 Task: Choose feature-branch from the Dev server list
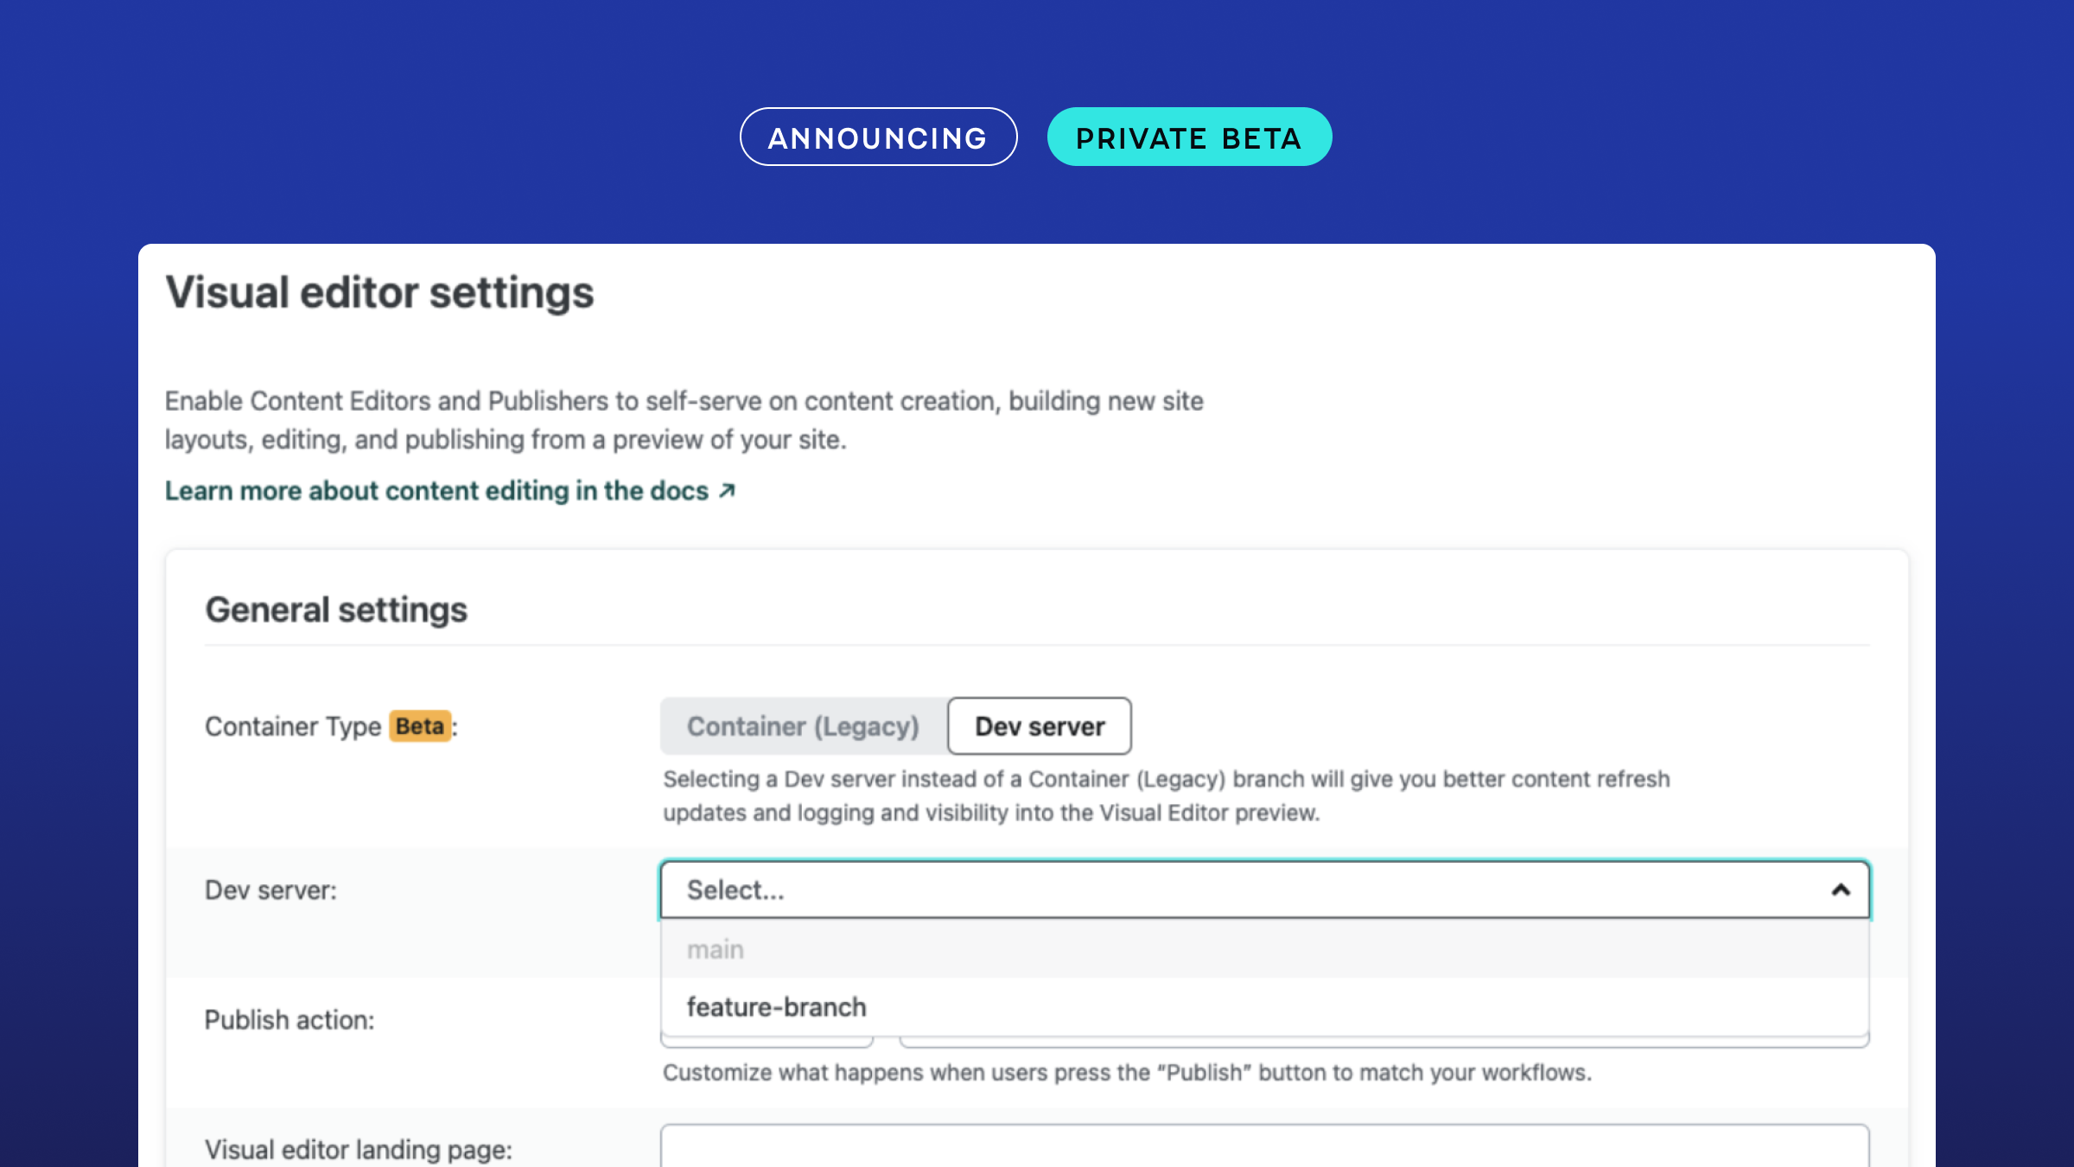click(x=776, y=1006)
